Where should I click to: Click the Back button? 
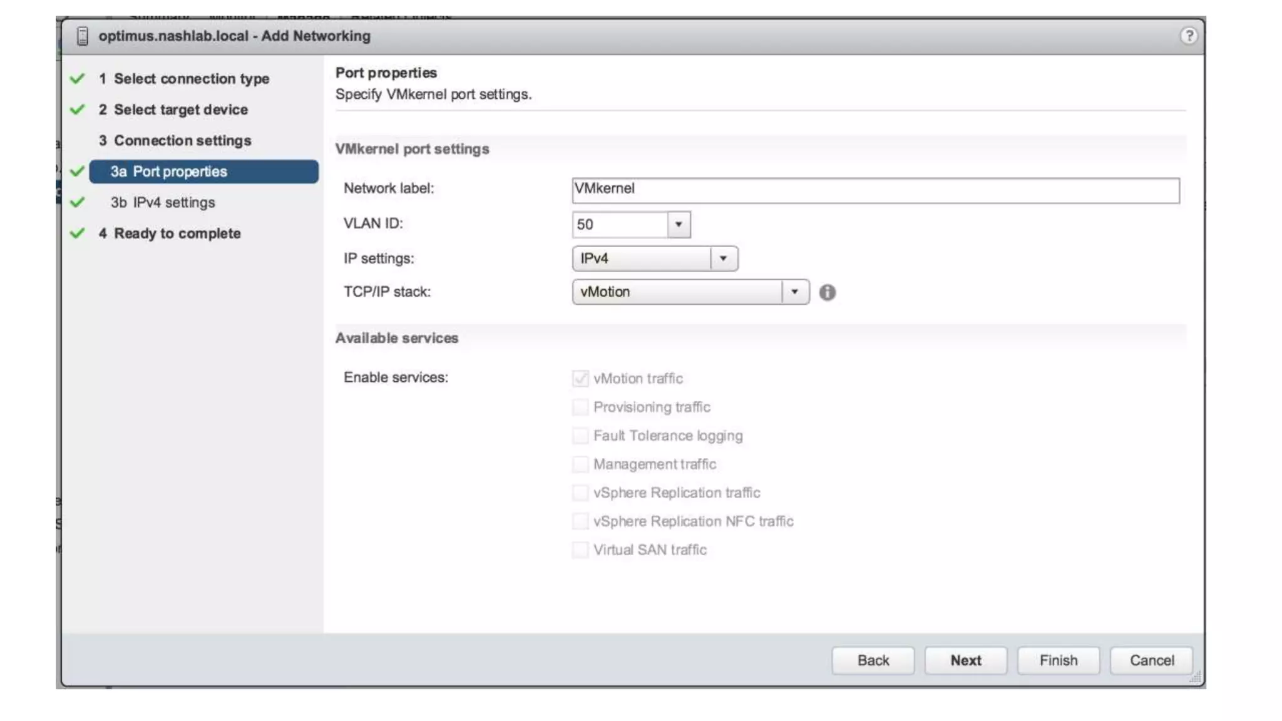click(873, 660)
